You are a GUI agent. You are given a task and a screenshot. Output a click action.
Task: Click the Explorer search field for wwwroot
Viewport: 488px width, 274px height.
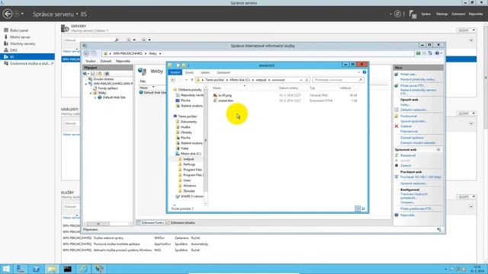[338, 80]
